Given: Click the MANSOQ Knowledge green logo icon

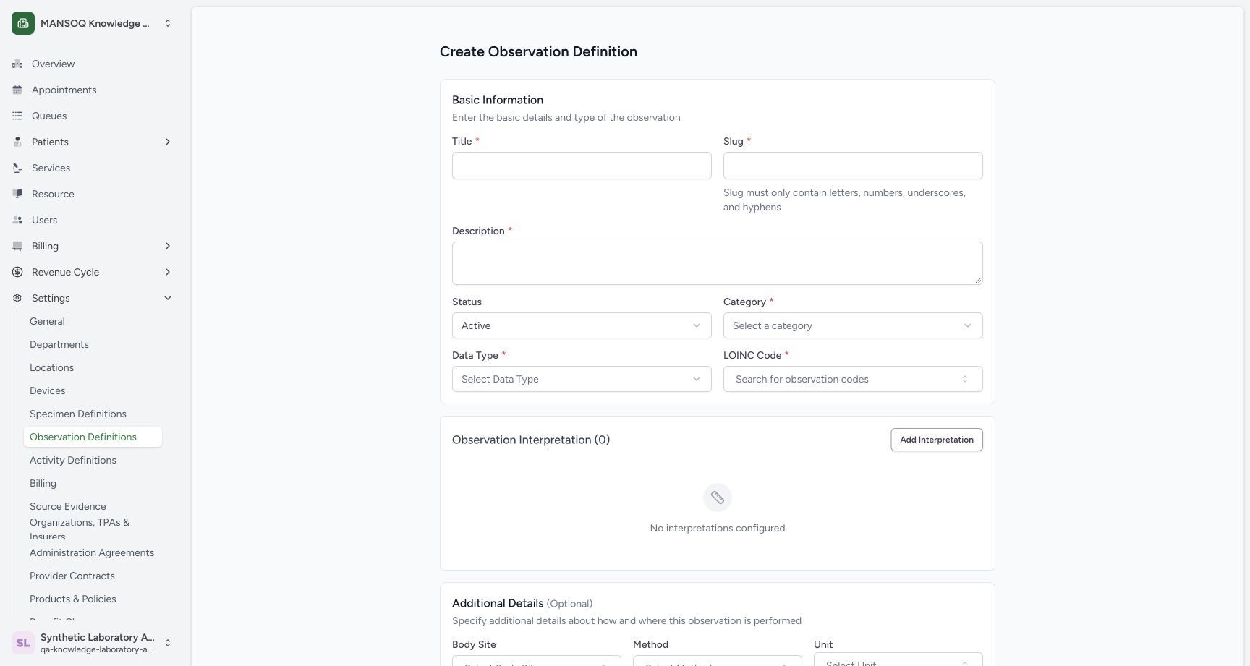Looking at the screenshot, I should (23, 23).
